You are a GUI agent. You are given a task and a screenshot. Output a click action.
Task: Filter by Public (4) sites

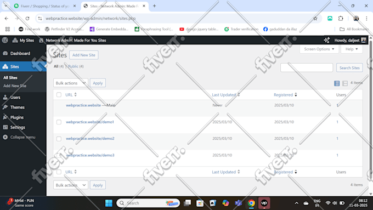point(76,66)
